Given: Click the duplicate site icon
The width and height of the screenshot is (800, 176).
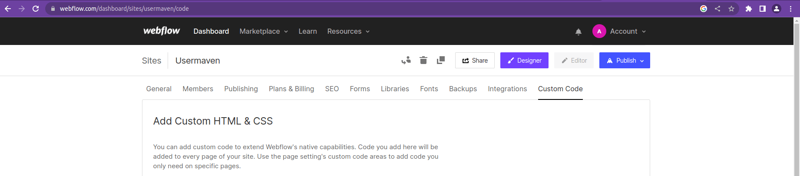Looking at the screenshot, I should coord(441,61).
